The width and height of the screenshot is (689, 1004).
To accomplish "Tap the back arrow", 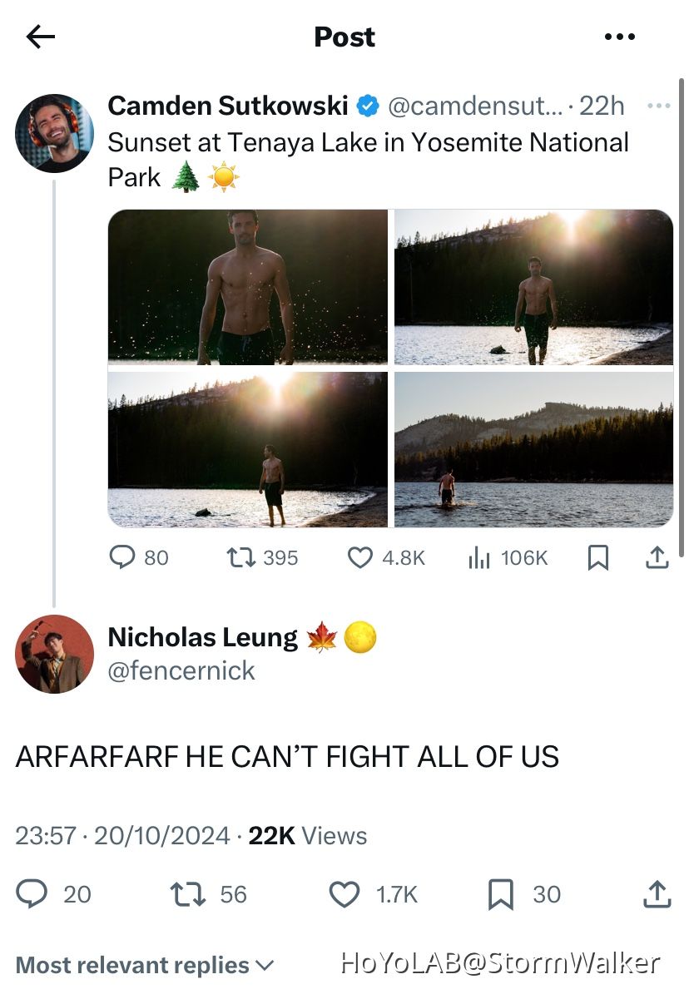I will (40, 37).
